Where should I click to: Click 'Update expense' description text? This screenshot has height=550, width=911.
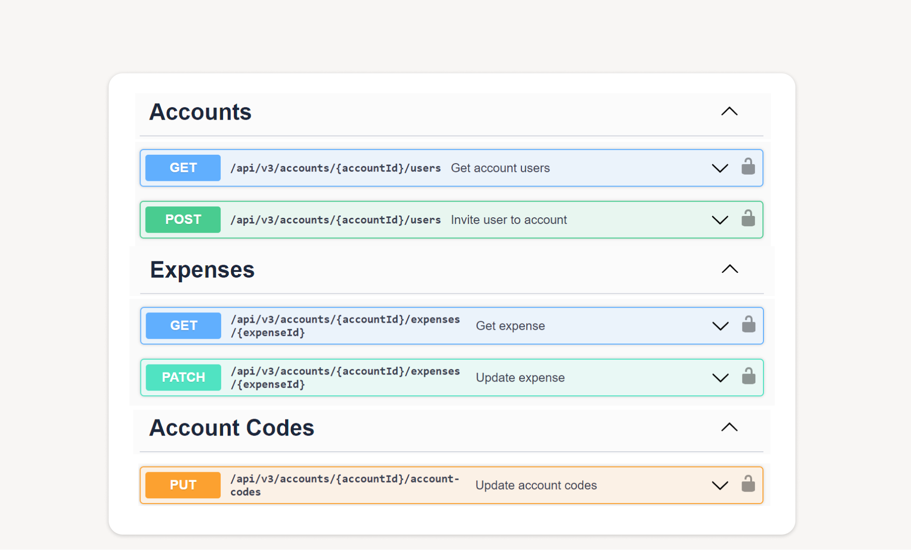coord(520,378)
